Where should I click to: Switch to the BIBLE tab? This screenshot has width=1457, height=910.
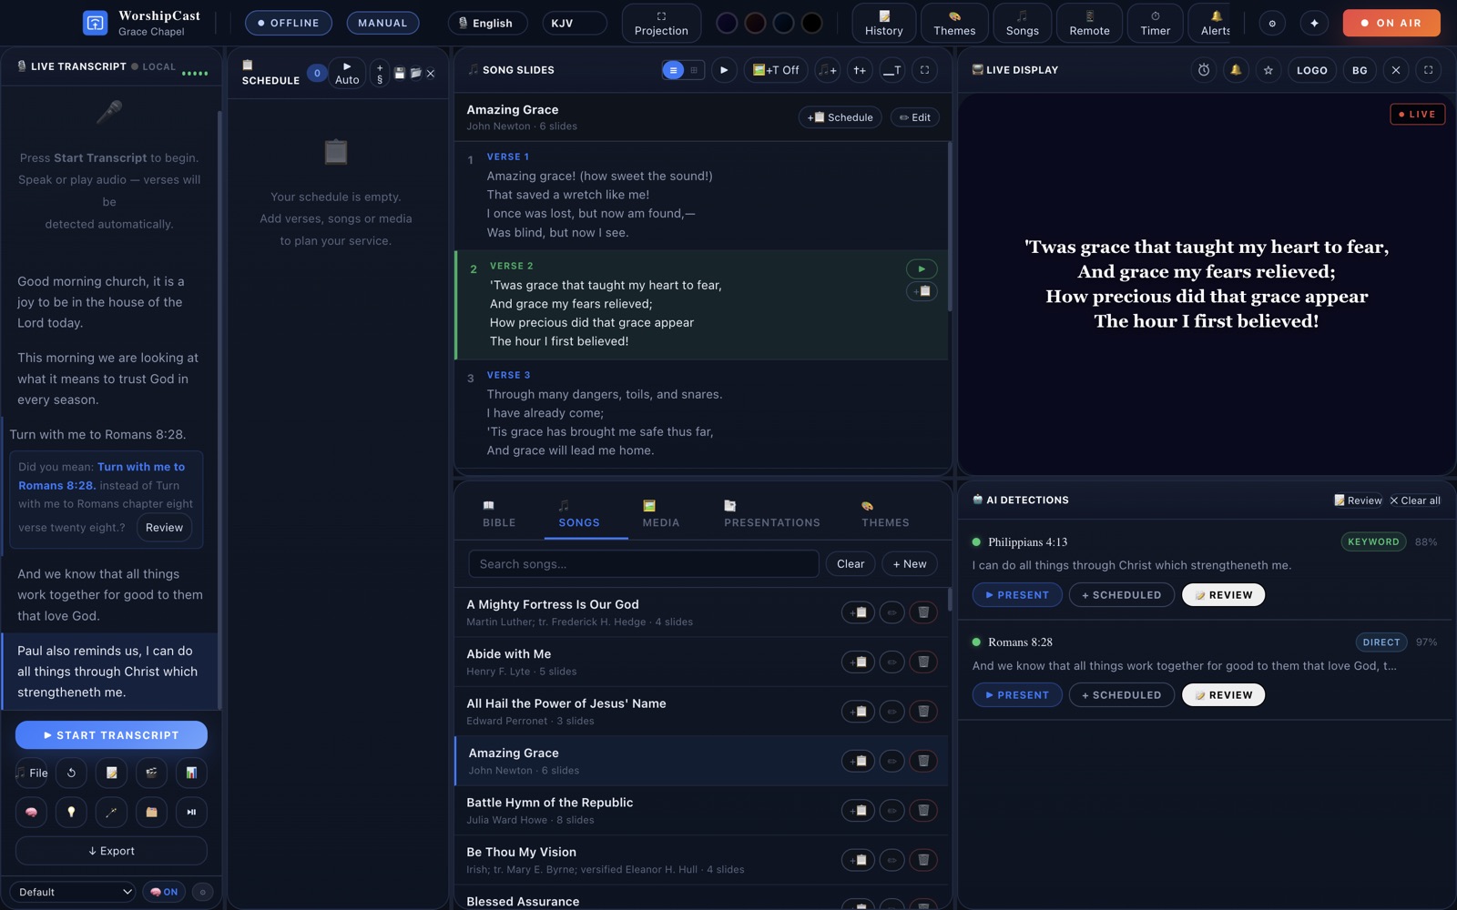tap(499, 513)
